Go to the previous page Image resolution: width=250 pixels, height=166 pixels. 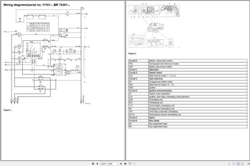click(x=97, y=164)
